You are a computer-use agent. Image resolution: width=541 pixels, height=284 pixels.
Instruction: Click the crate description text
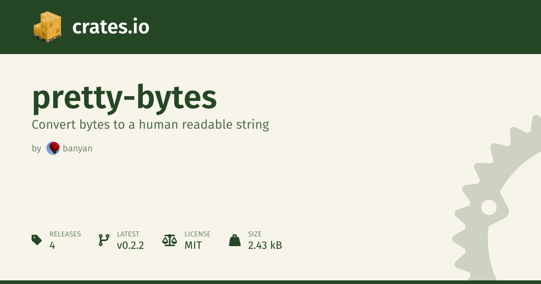point(150,124)
